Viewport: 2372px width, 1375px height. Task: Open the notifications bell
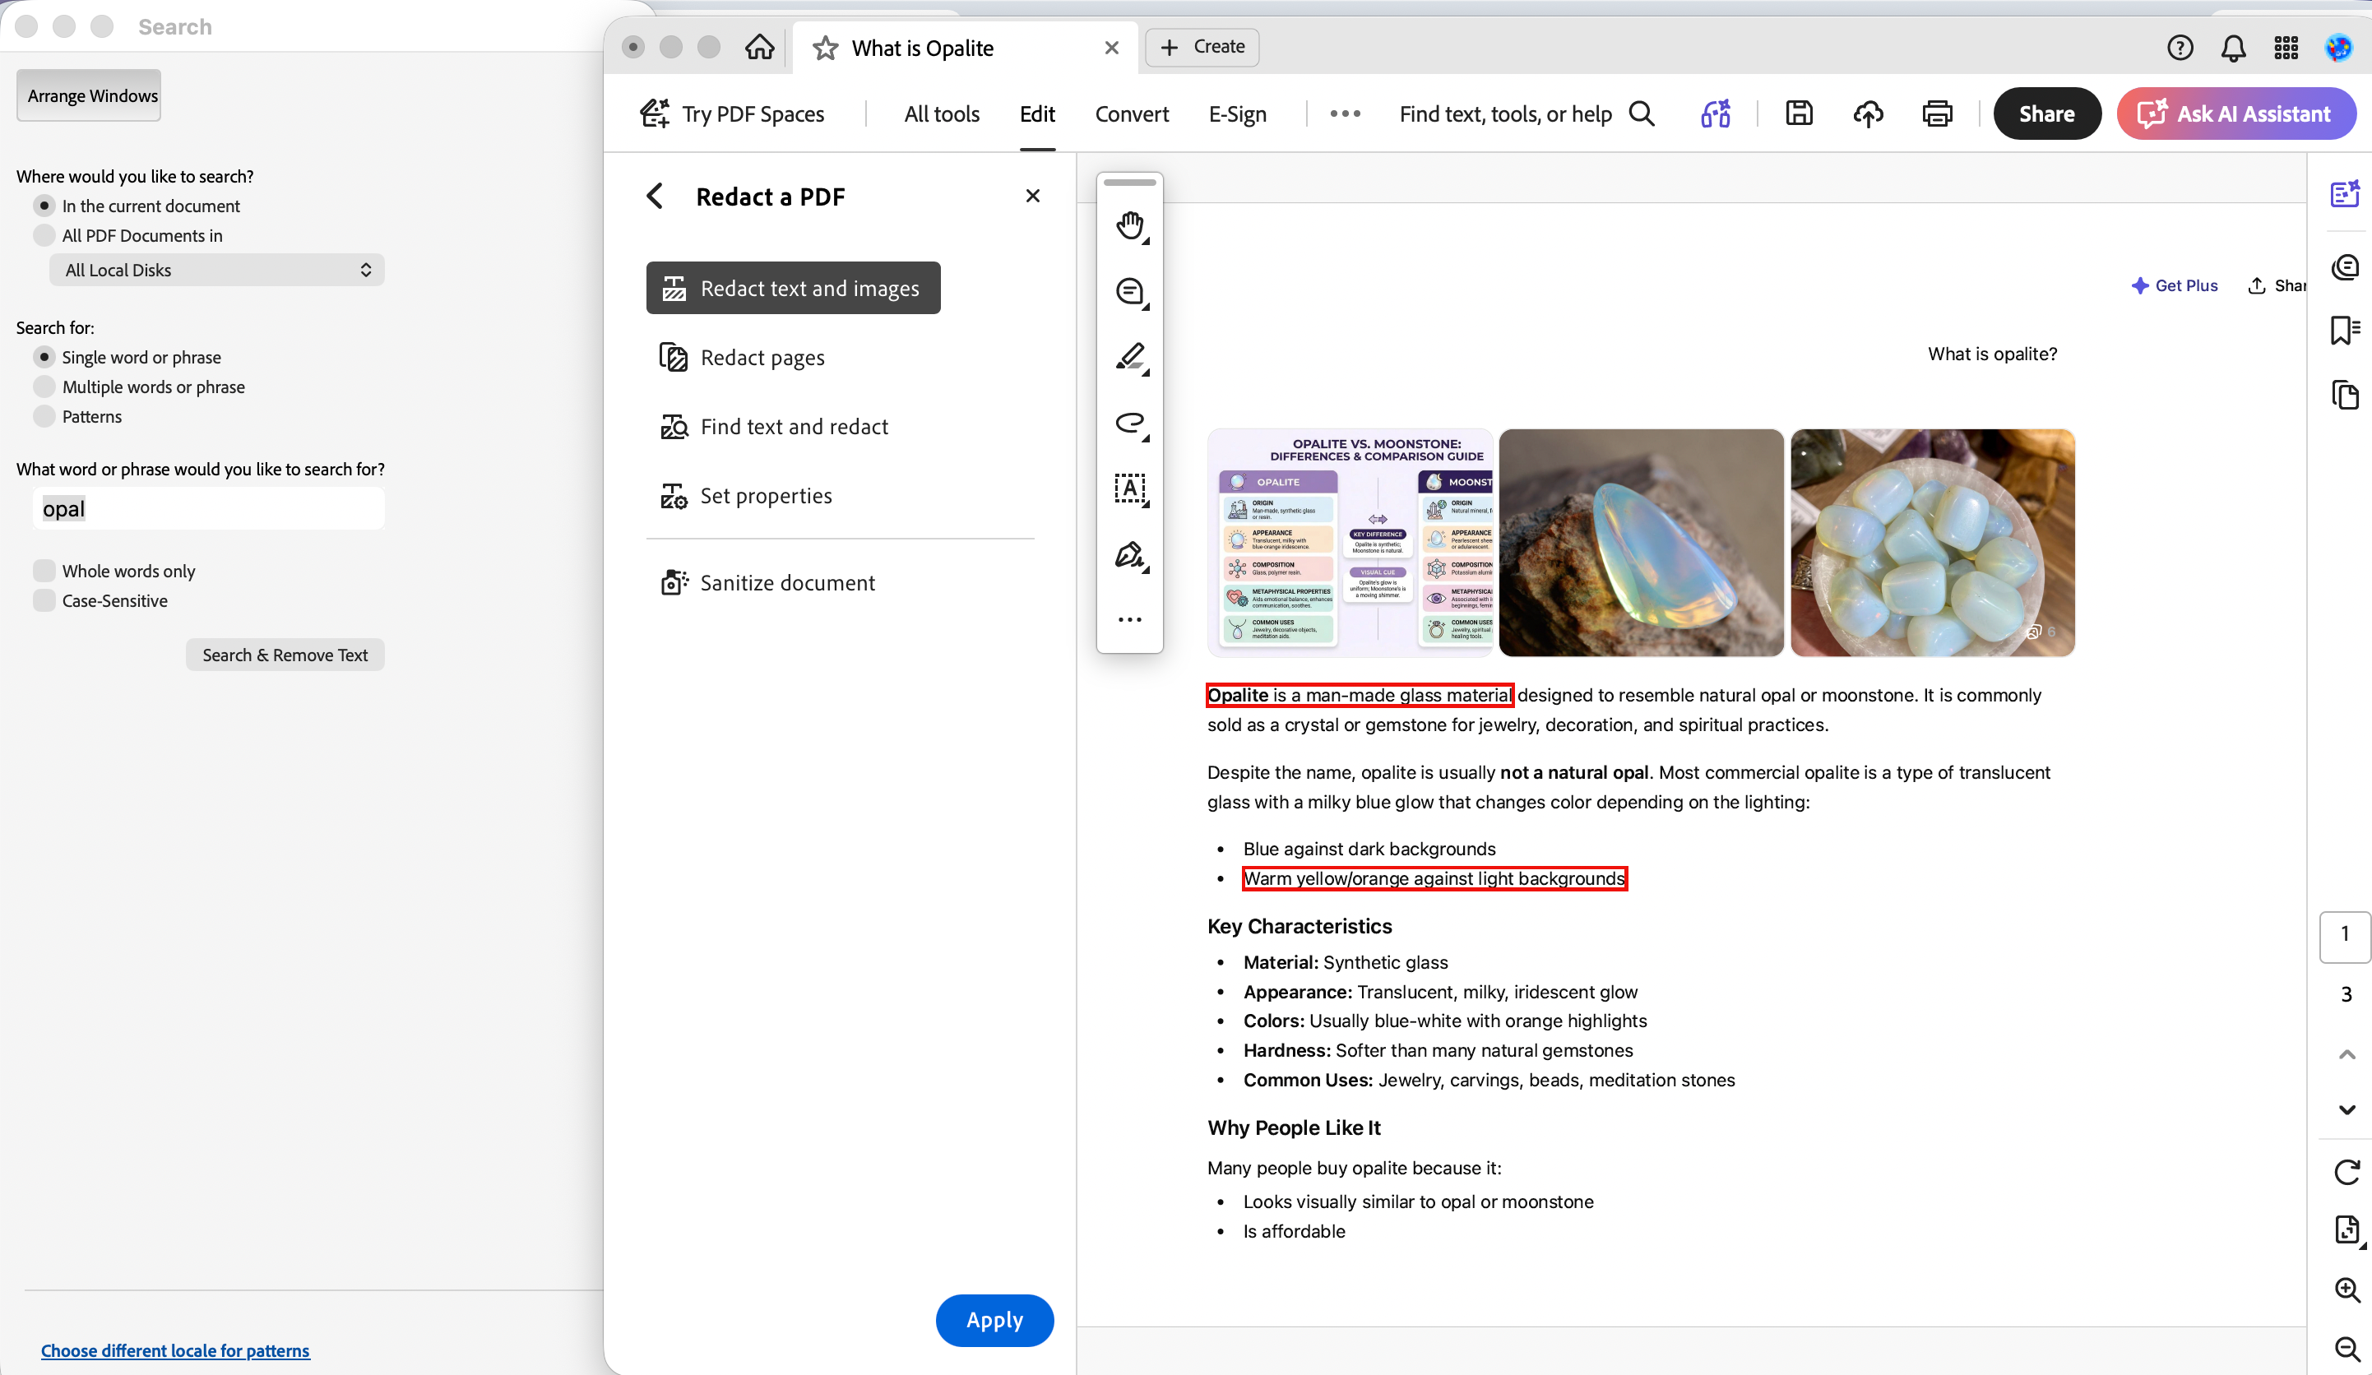pyautogui.click(x=2233, y=48)
